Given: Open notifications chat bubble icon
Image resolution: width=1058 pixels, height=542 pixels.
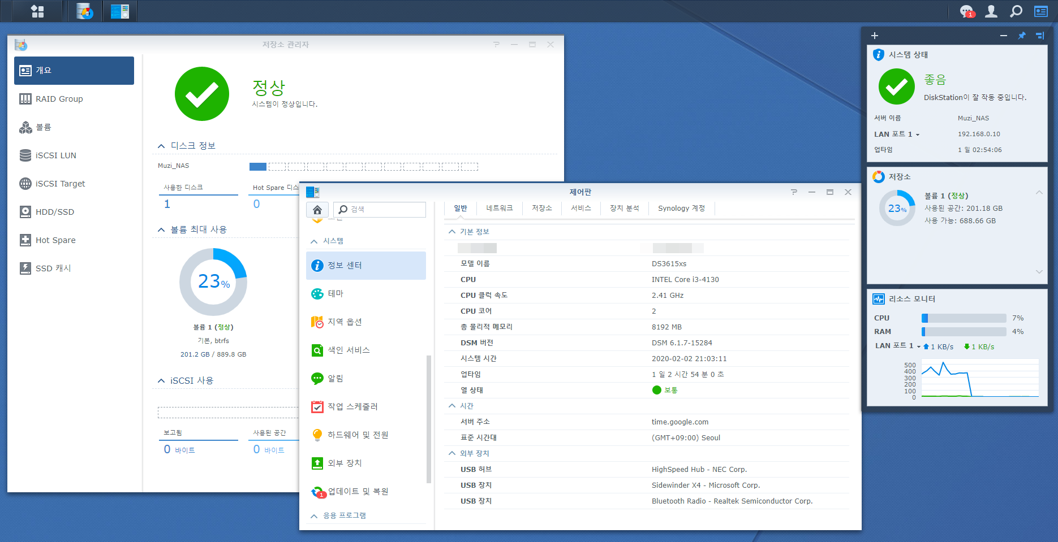Looking at the screenshot, I should tap(967, 11).
